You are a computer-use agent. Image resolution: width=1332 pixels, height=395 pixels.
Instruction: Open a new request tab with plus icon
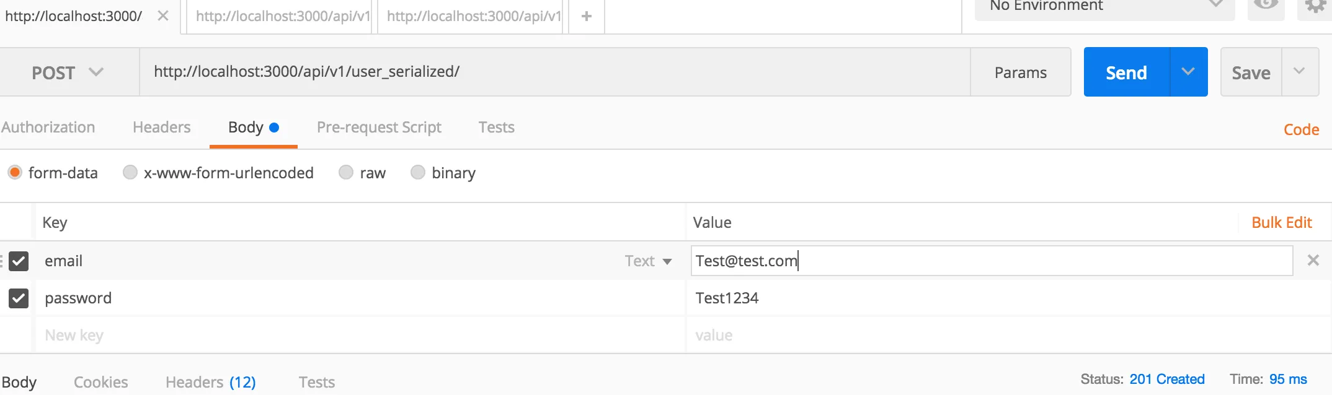click(587, 16)
